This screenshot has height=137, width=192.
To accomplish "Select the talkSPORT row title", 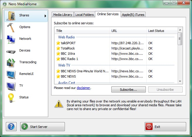I will coord(68,43).
